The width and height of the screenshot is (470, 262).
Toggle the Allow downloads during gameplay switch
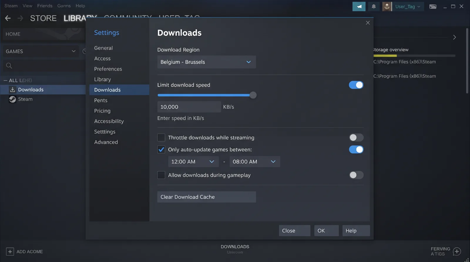click(356, 175)
